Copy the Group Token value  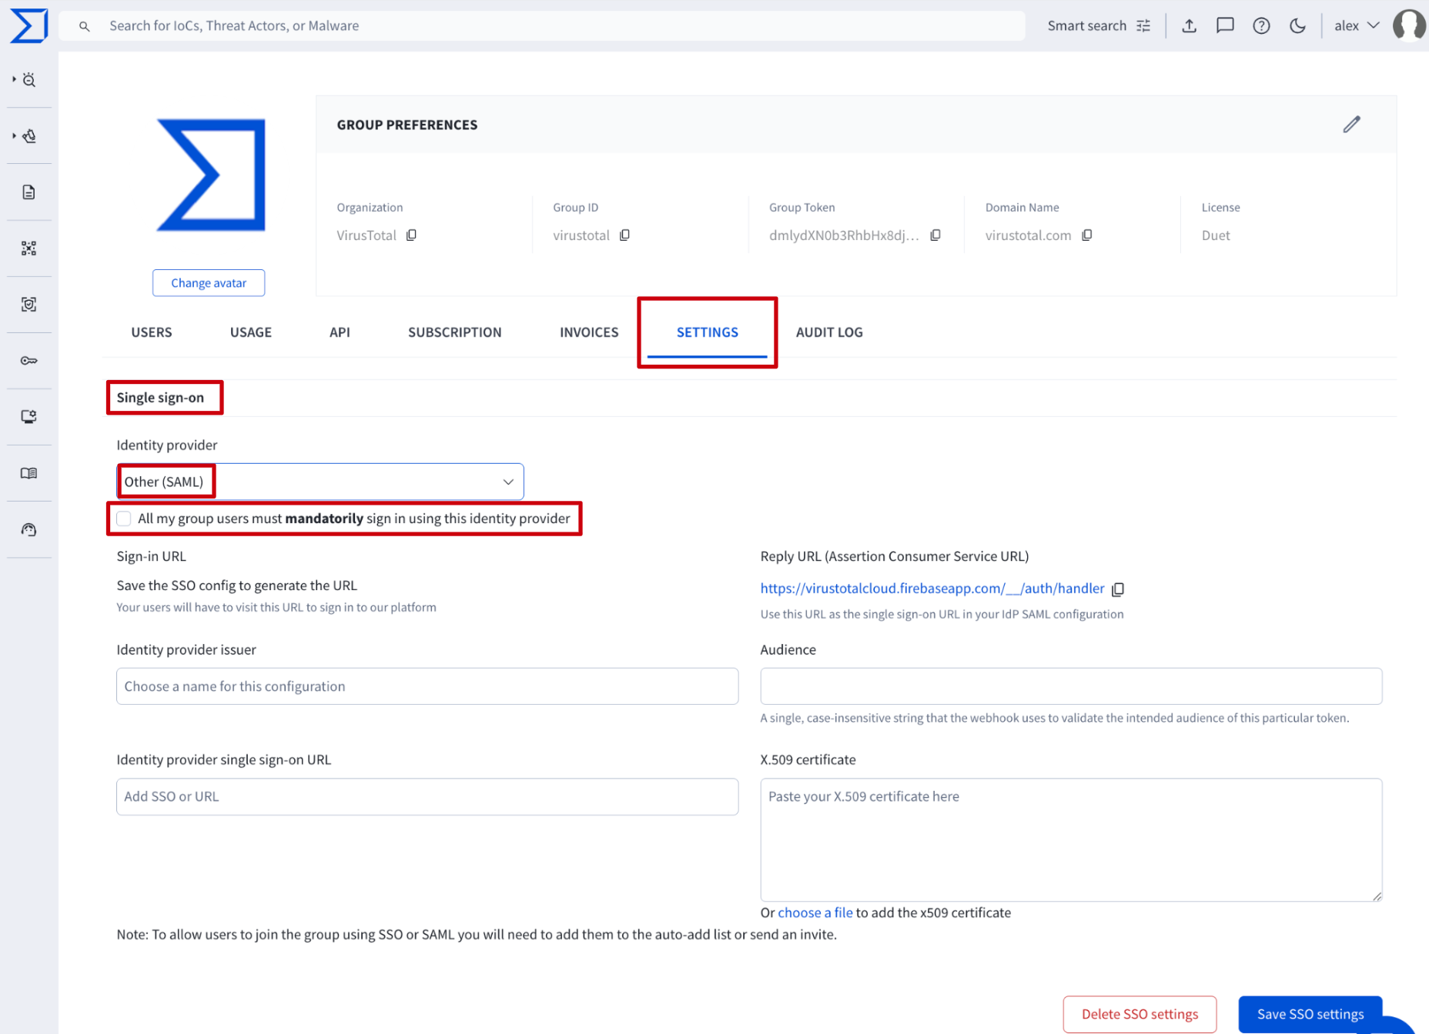point(935,235)
